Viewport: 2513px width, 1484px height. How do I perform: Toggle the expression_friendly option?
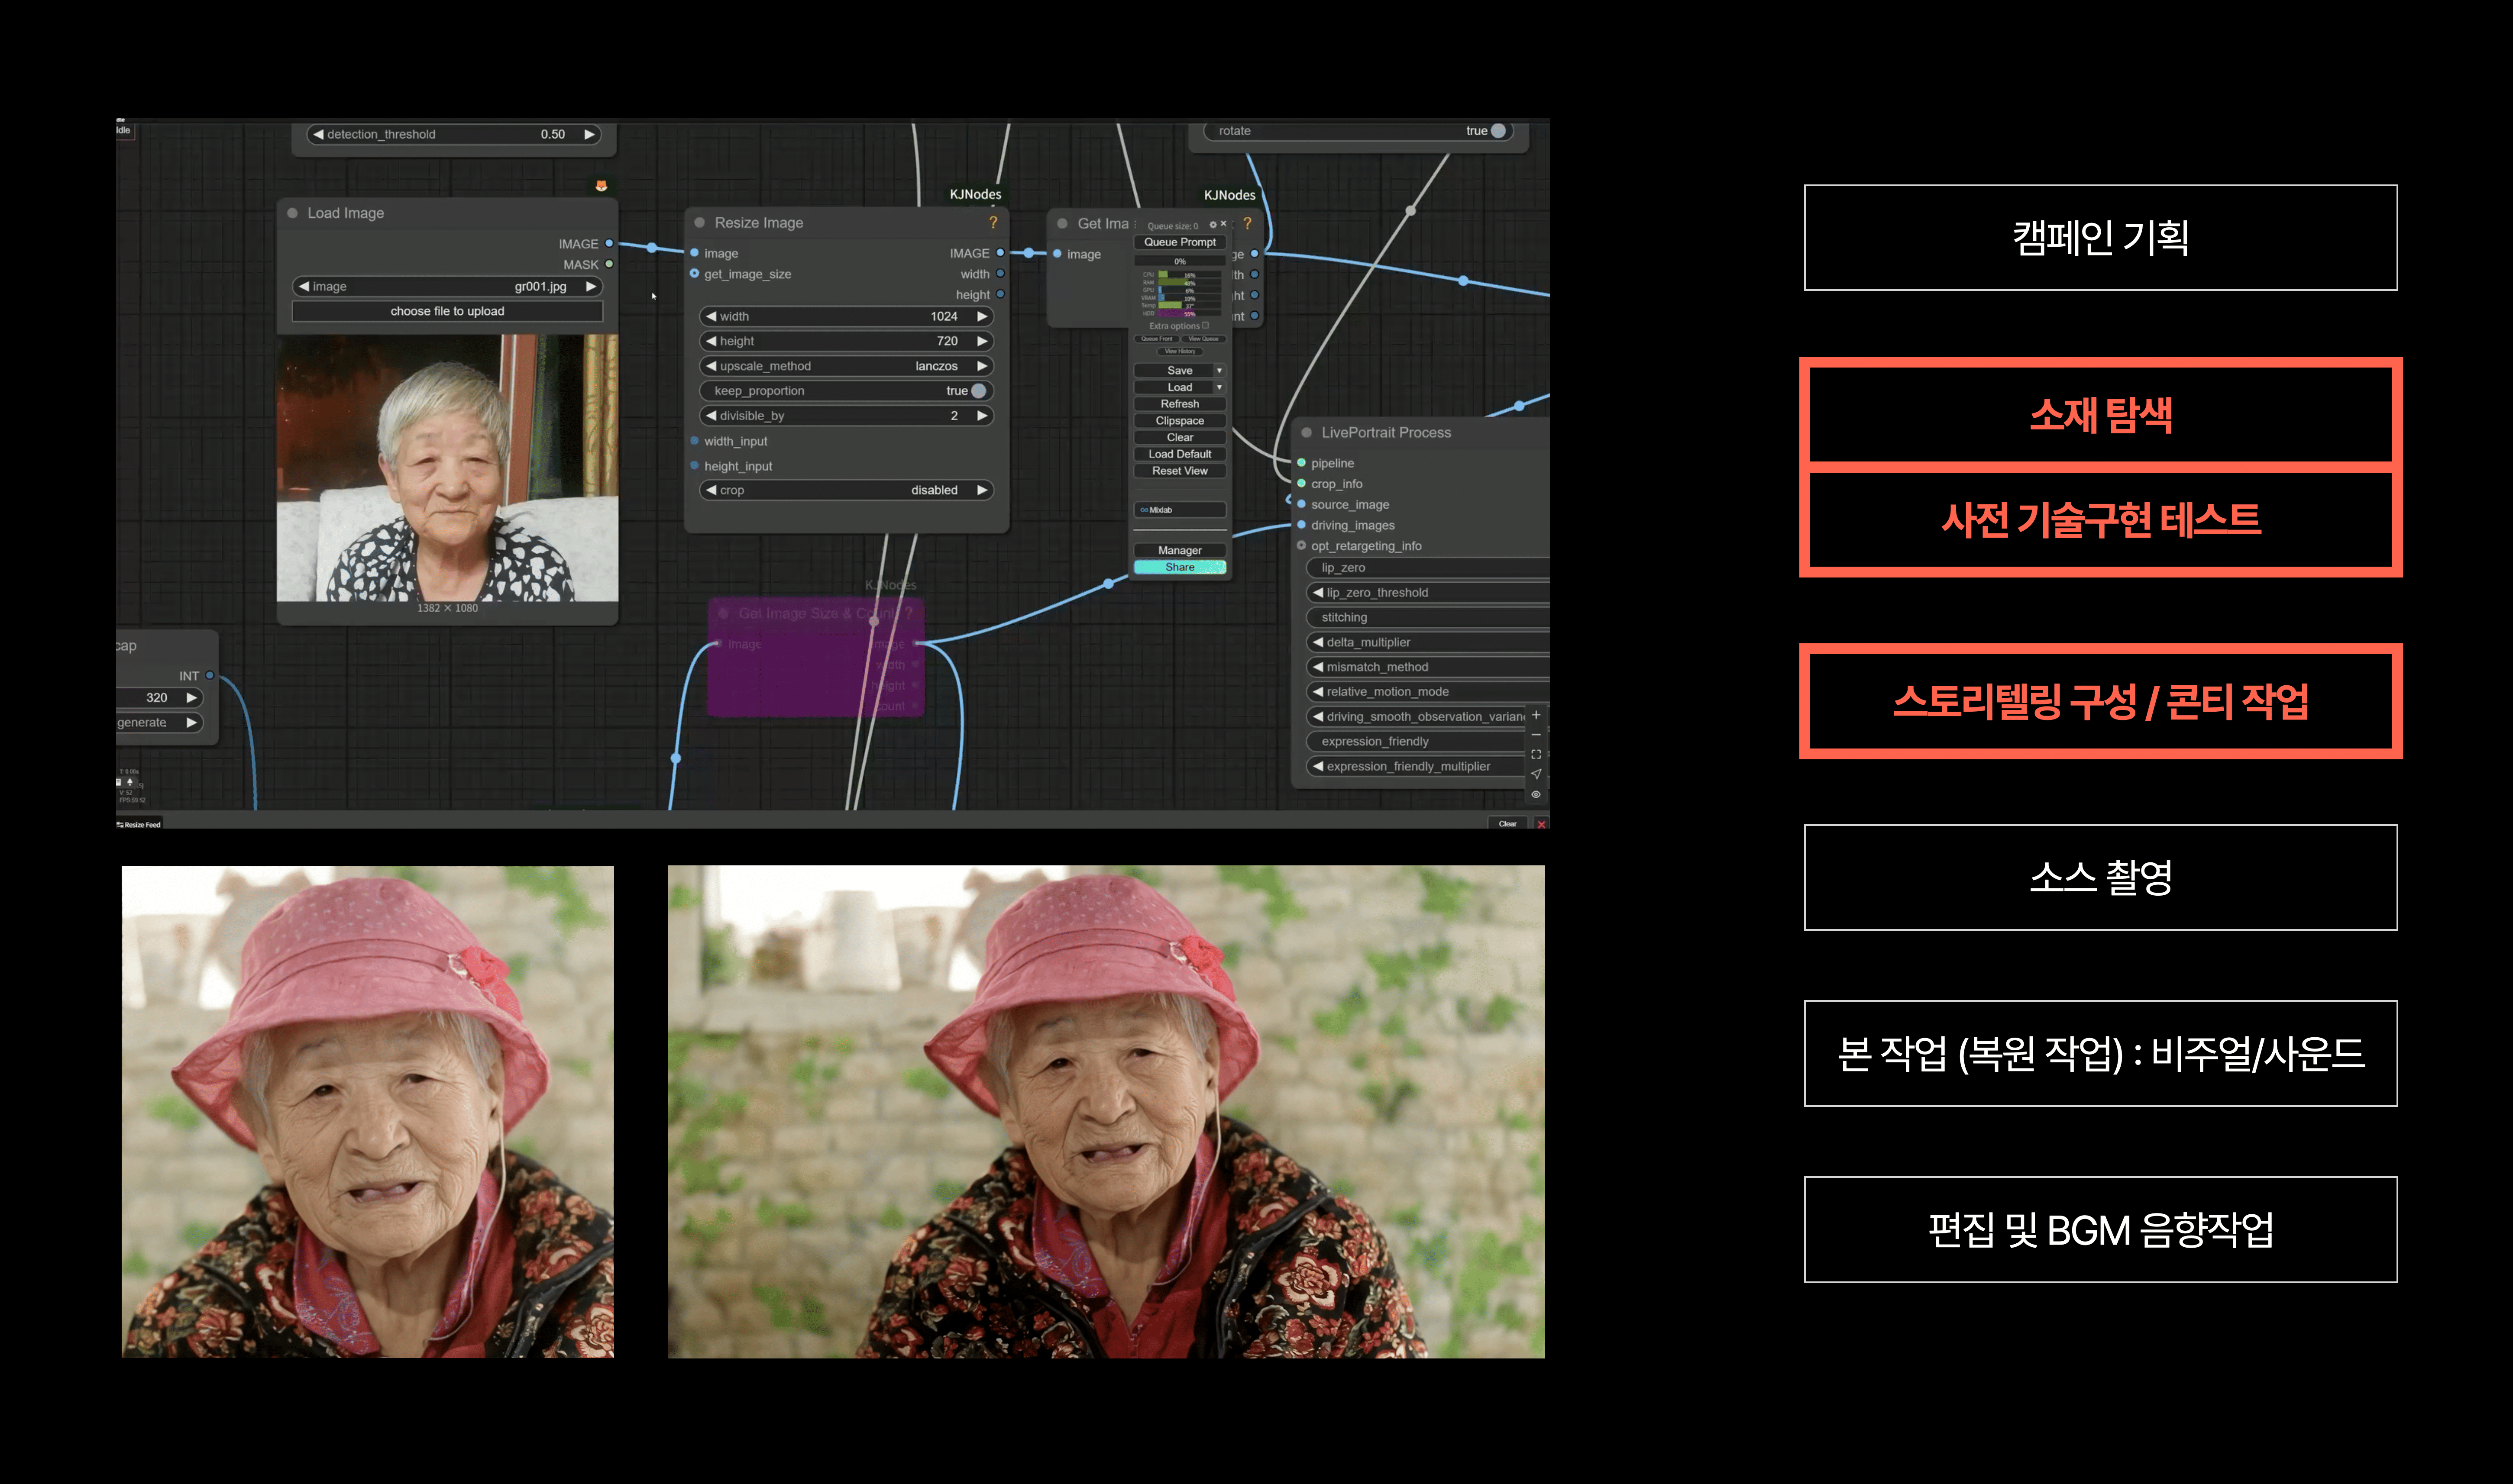pos(1417,742)
